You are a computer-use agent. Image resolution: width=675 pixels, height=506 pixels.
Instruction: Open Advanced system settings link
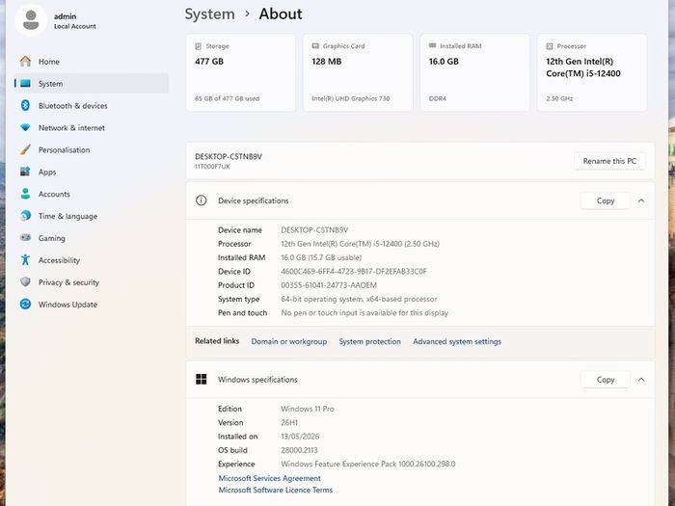tap(457, 341)
